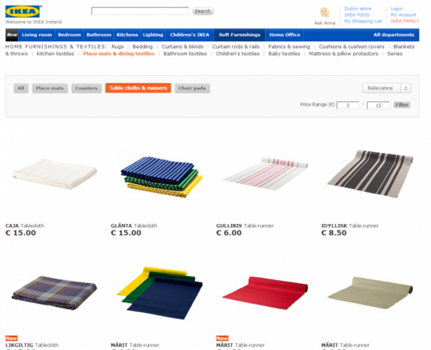This screenshot has width=431, height=350.
Task: Click the GLÄNTA Tablecloth product title
Action: pyautogui.click(x=134, y=226)
